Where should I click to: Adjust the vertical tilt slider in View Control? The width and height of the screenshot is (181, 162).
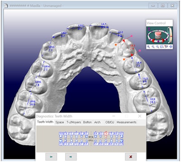click(171, 35)
